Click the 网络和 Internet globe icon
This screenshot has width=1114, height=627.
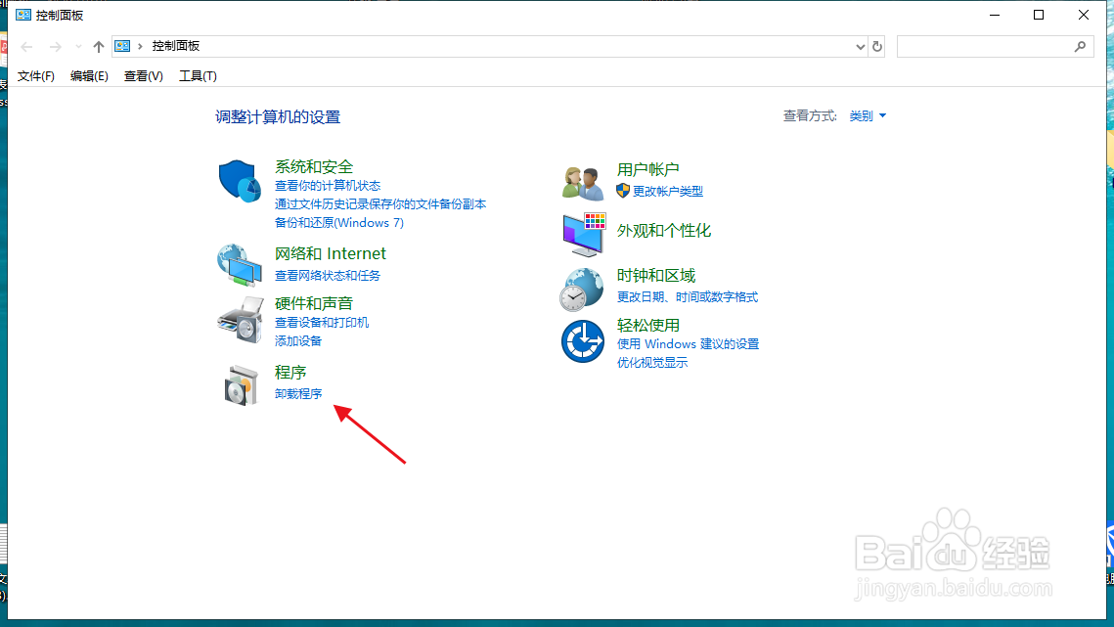(241, 263)
